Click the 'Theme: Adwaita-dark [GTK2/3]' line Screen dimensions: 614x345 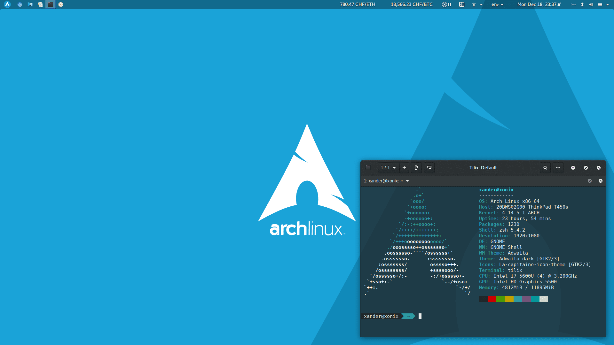tap(519, 259)
